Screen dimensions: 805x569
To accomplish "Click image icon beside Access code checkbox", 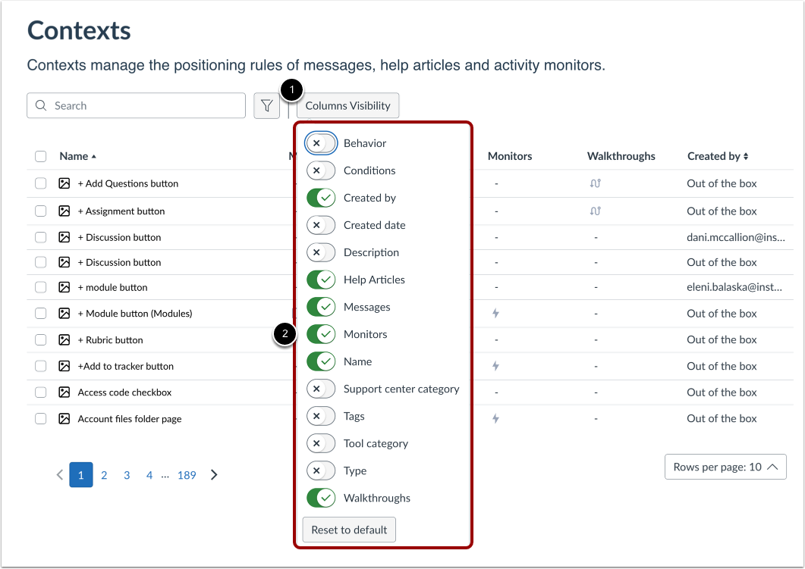I will coord(64,392).
